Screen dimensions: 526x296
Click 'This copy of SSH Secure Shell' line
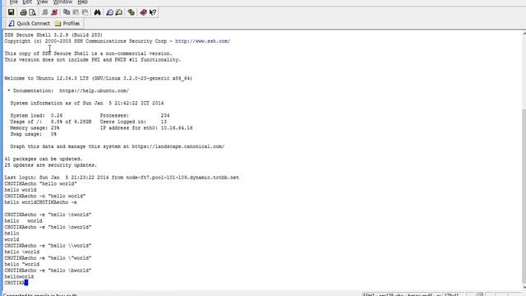(x=88, y=53)
